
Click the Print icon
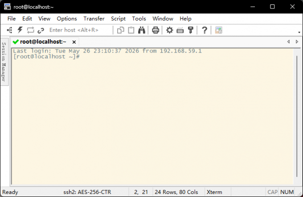coord(156,30)
